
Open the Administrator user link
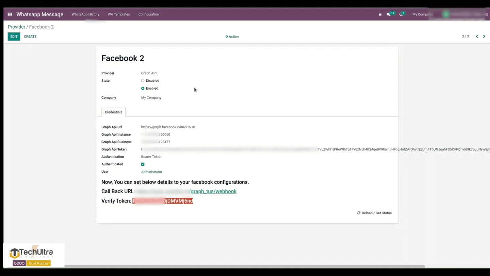(x=151, y=172)
